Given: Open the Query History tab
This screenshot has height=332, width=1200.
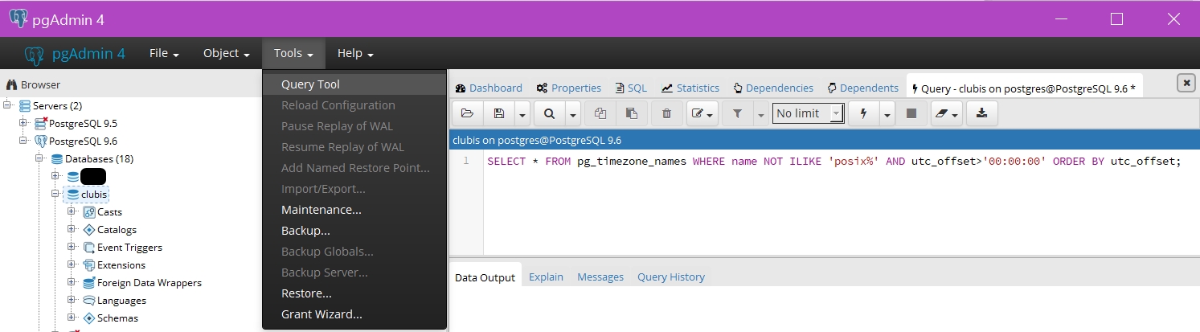Looking at the screenshot, I should (670, 277).
